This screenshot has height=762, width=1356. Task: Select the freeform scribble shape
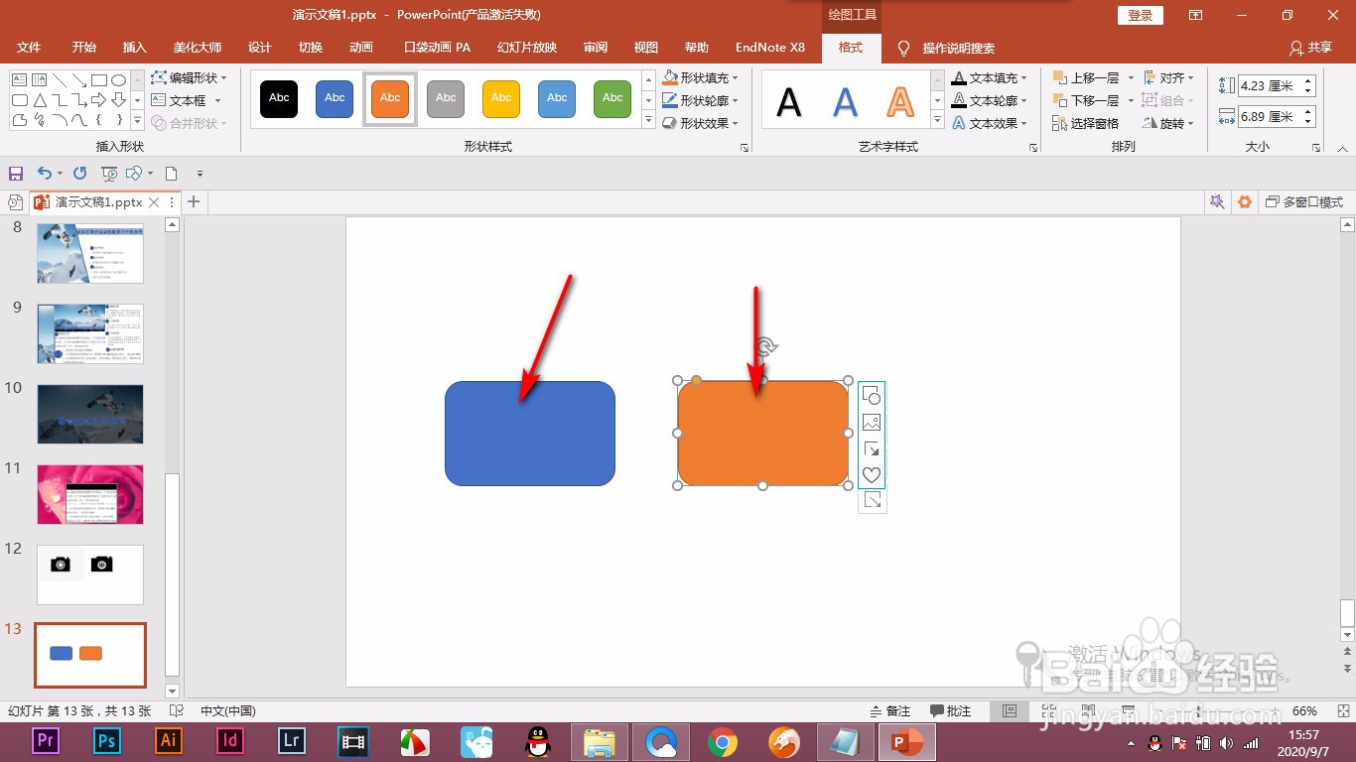click(x=40, y=120)
